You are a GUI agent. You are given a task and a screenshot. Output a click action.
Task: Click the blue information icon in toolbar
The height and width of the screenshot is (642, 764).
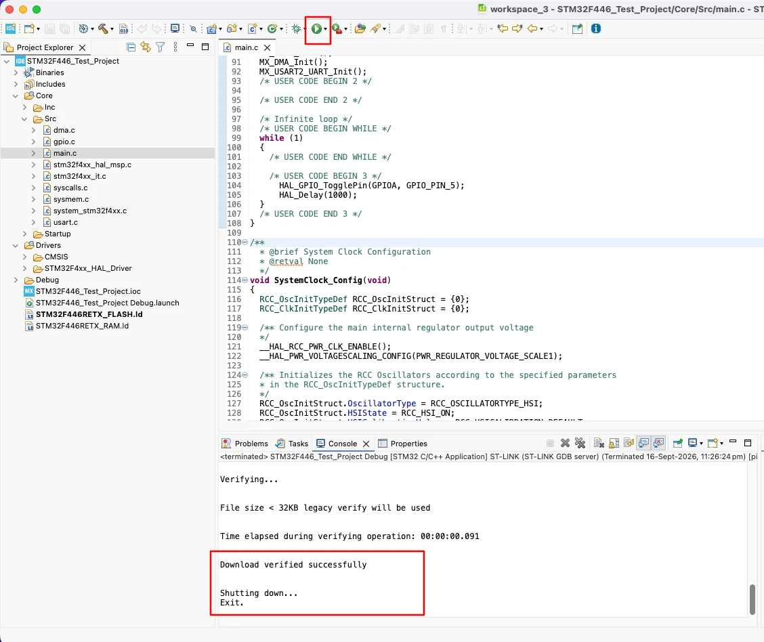click(596, 28)
